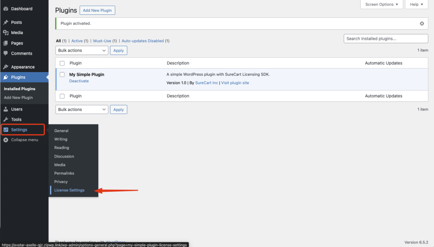
Task: Click the Search installed plugins field
Action: click(386, 39)
